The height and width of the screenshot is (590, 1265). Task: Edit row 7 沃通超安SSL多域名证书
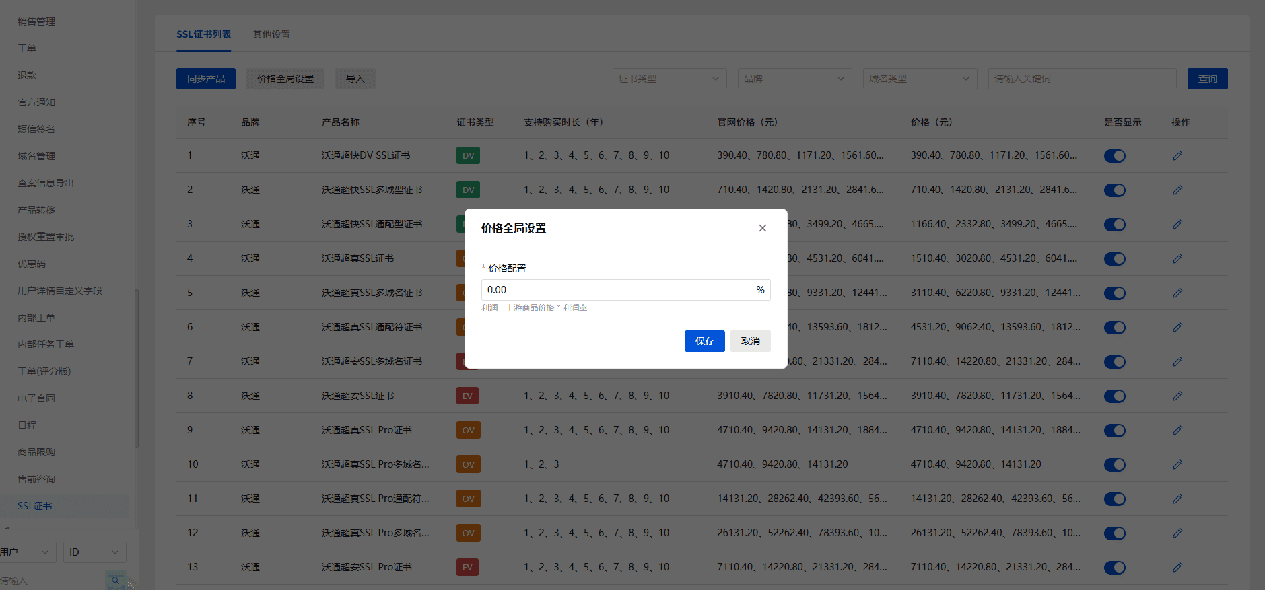coord(1177,362)
